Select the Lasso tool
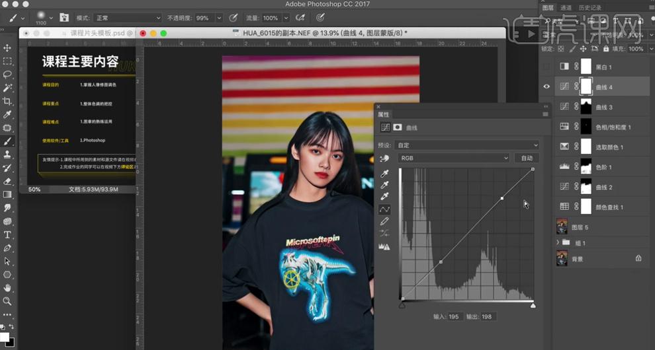Image resolution: width=655 pixels, height=350 pixels. tap(7, 75)
